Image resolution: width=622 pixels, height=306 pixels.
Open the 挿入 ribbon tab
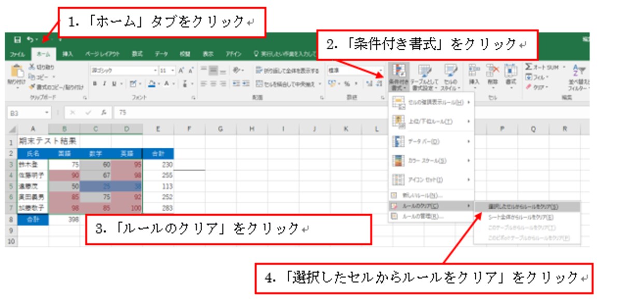pos(68,54)
